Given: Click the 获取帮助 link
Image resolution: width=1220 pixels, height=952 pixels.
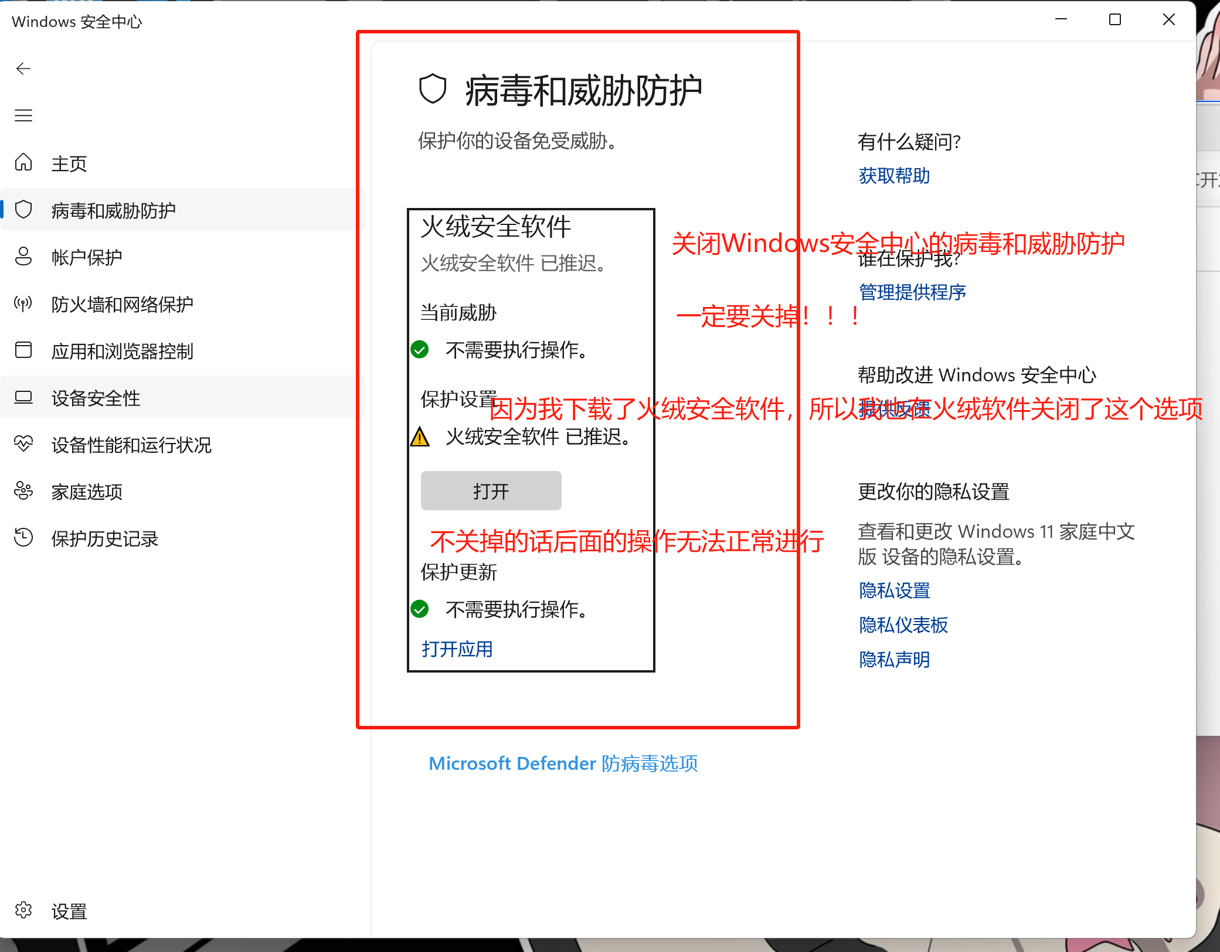Looking at the screenshot, I should coord(894,176).
